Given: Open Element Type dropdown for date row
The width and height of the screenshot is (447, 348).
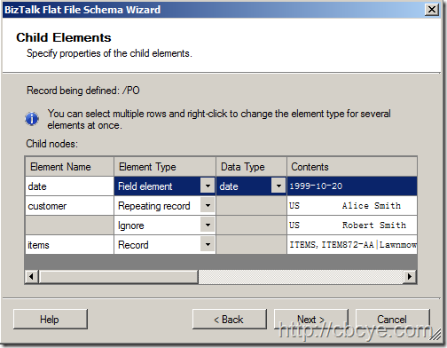Looking at the screenshot, I should [x=208, y=186].
